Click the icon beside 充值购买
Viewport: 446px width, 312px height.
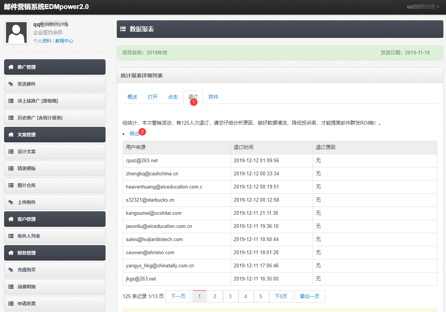(x=11, y=270)
